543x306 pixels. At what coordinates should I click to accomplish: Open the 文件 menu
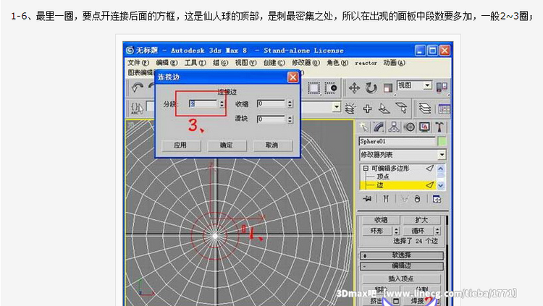(x=138, y=63)
